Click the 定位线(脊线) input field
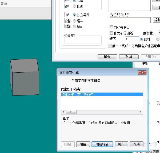This screenshot has width=160, height=153. (130, 20)
